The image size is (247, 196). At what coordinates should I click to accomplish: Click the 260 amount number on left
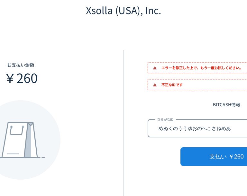click(x=27, y=78)
